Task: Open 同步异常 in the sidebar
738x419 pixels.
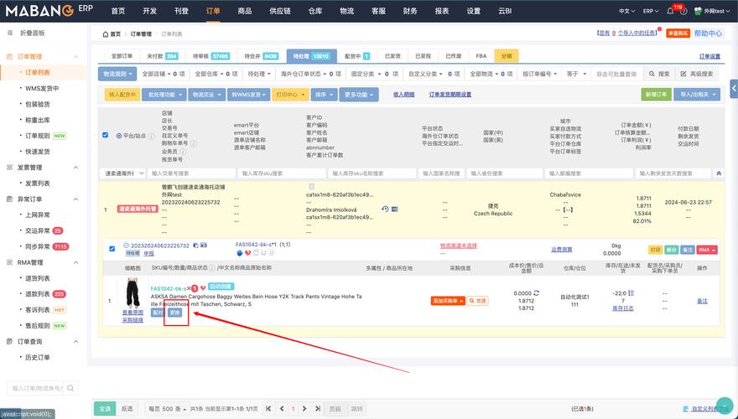Action: point(38,246)
